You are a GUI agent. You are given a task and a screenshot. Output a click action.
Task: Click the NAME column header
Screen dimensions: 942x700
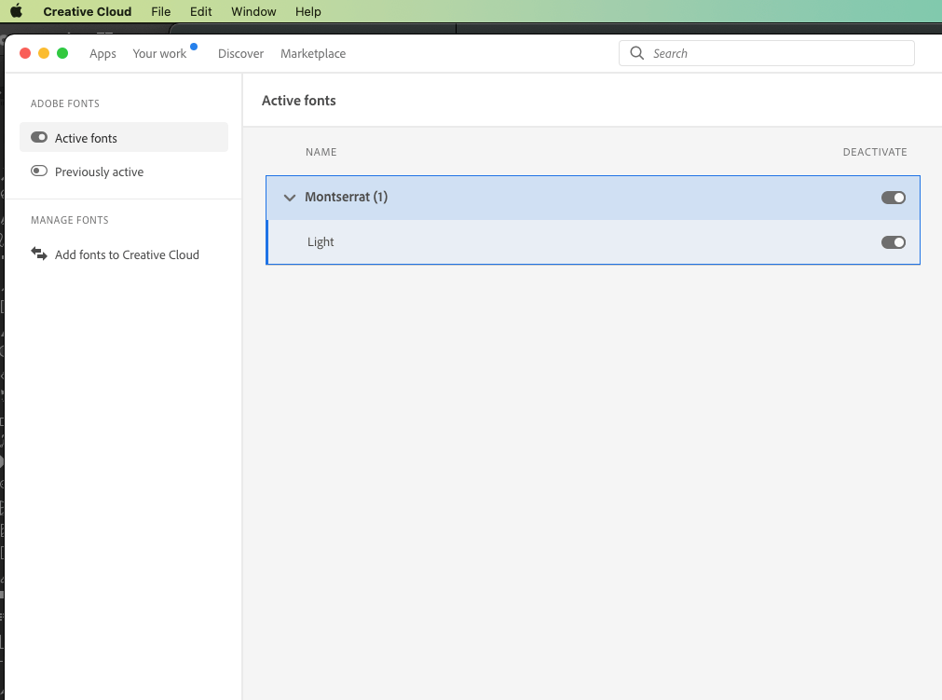[321, 152]
